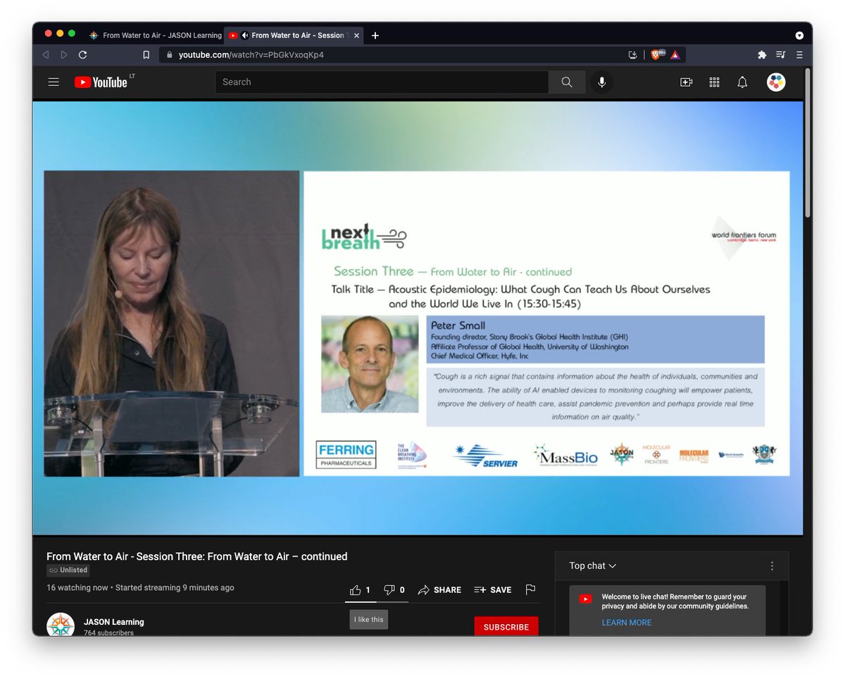Open browser main menu
Image resolution: width=845 pixels, height=679 pixels.
pyautogui.click(x=799, y=55)
